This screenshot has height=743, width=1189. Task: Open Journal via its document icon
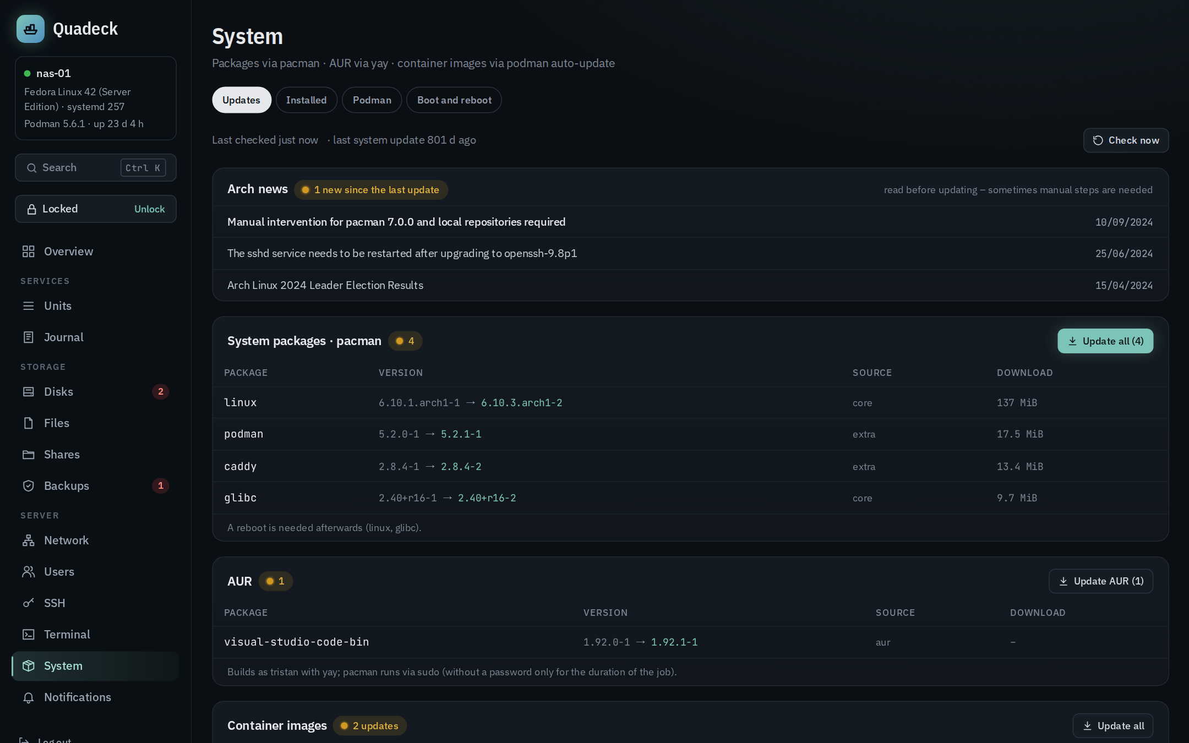tap(29, 337)
